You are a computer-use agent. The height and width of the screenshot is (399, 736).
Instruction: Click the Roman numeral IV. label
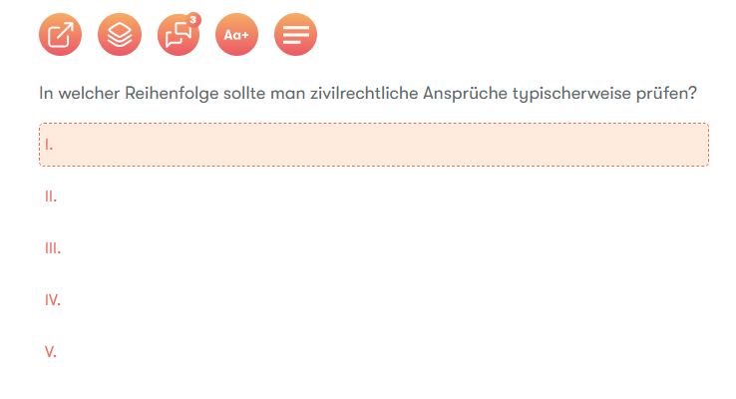pyautogui.click(x=53, y=299)
